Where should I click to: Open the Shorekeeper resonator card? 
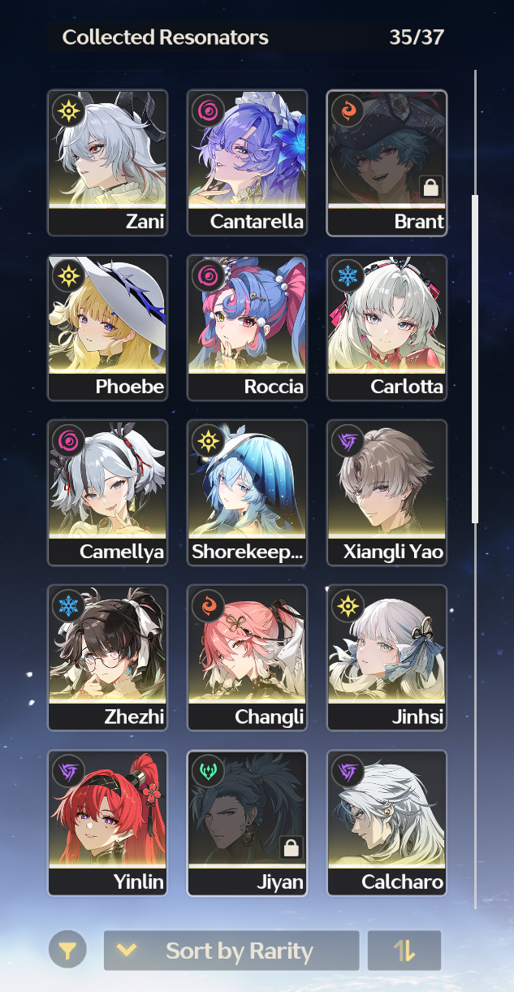pos(247,492)
